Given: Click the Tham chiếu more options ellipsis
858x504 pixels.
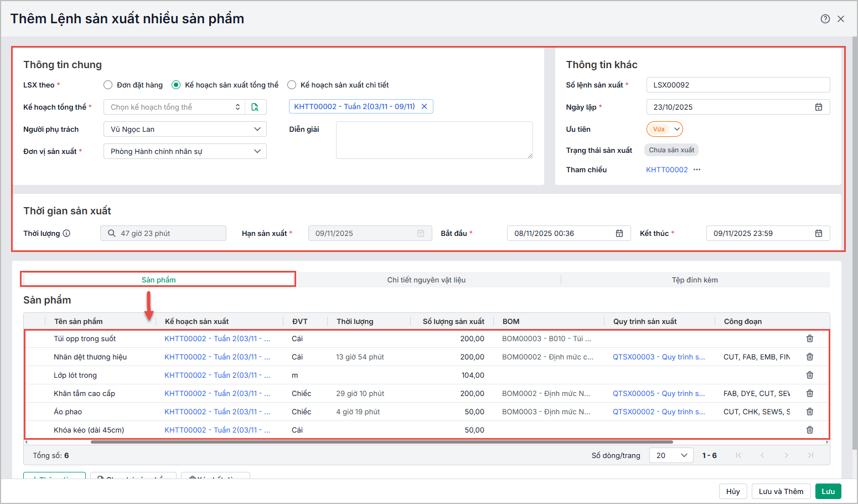Looking at the screenshot, I should click(x=697, y=169).
